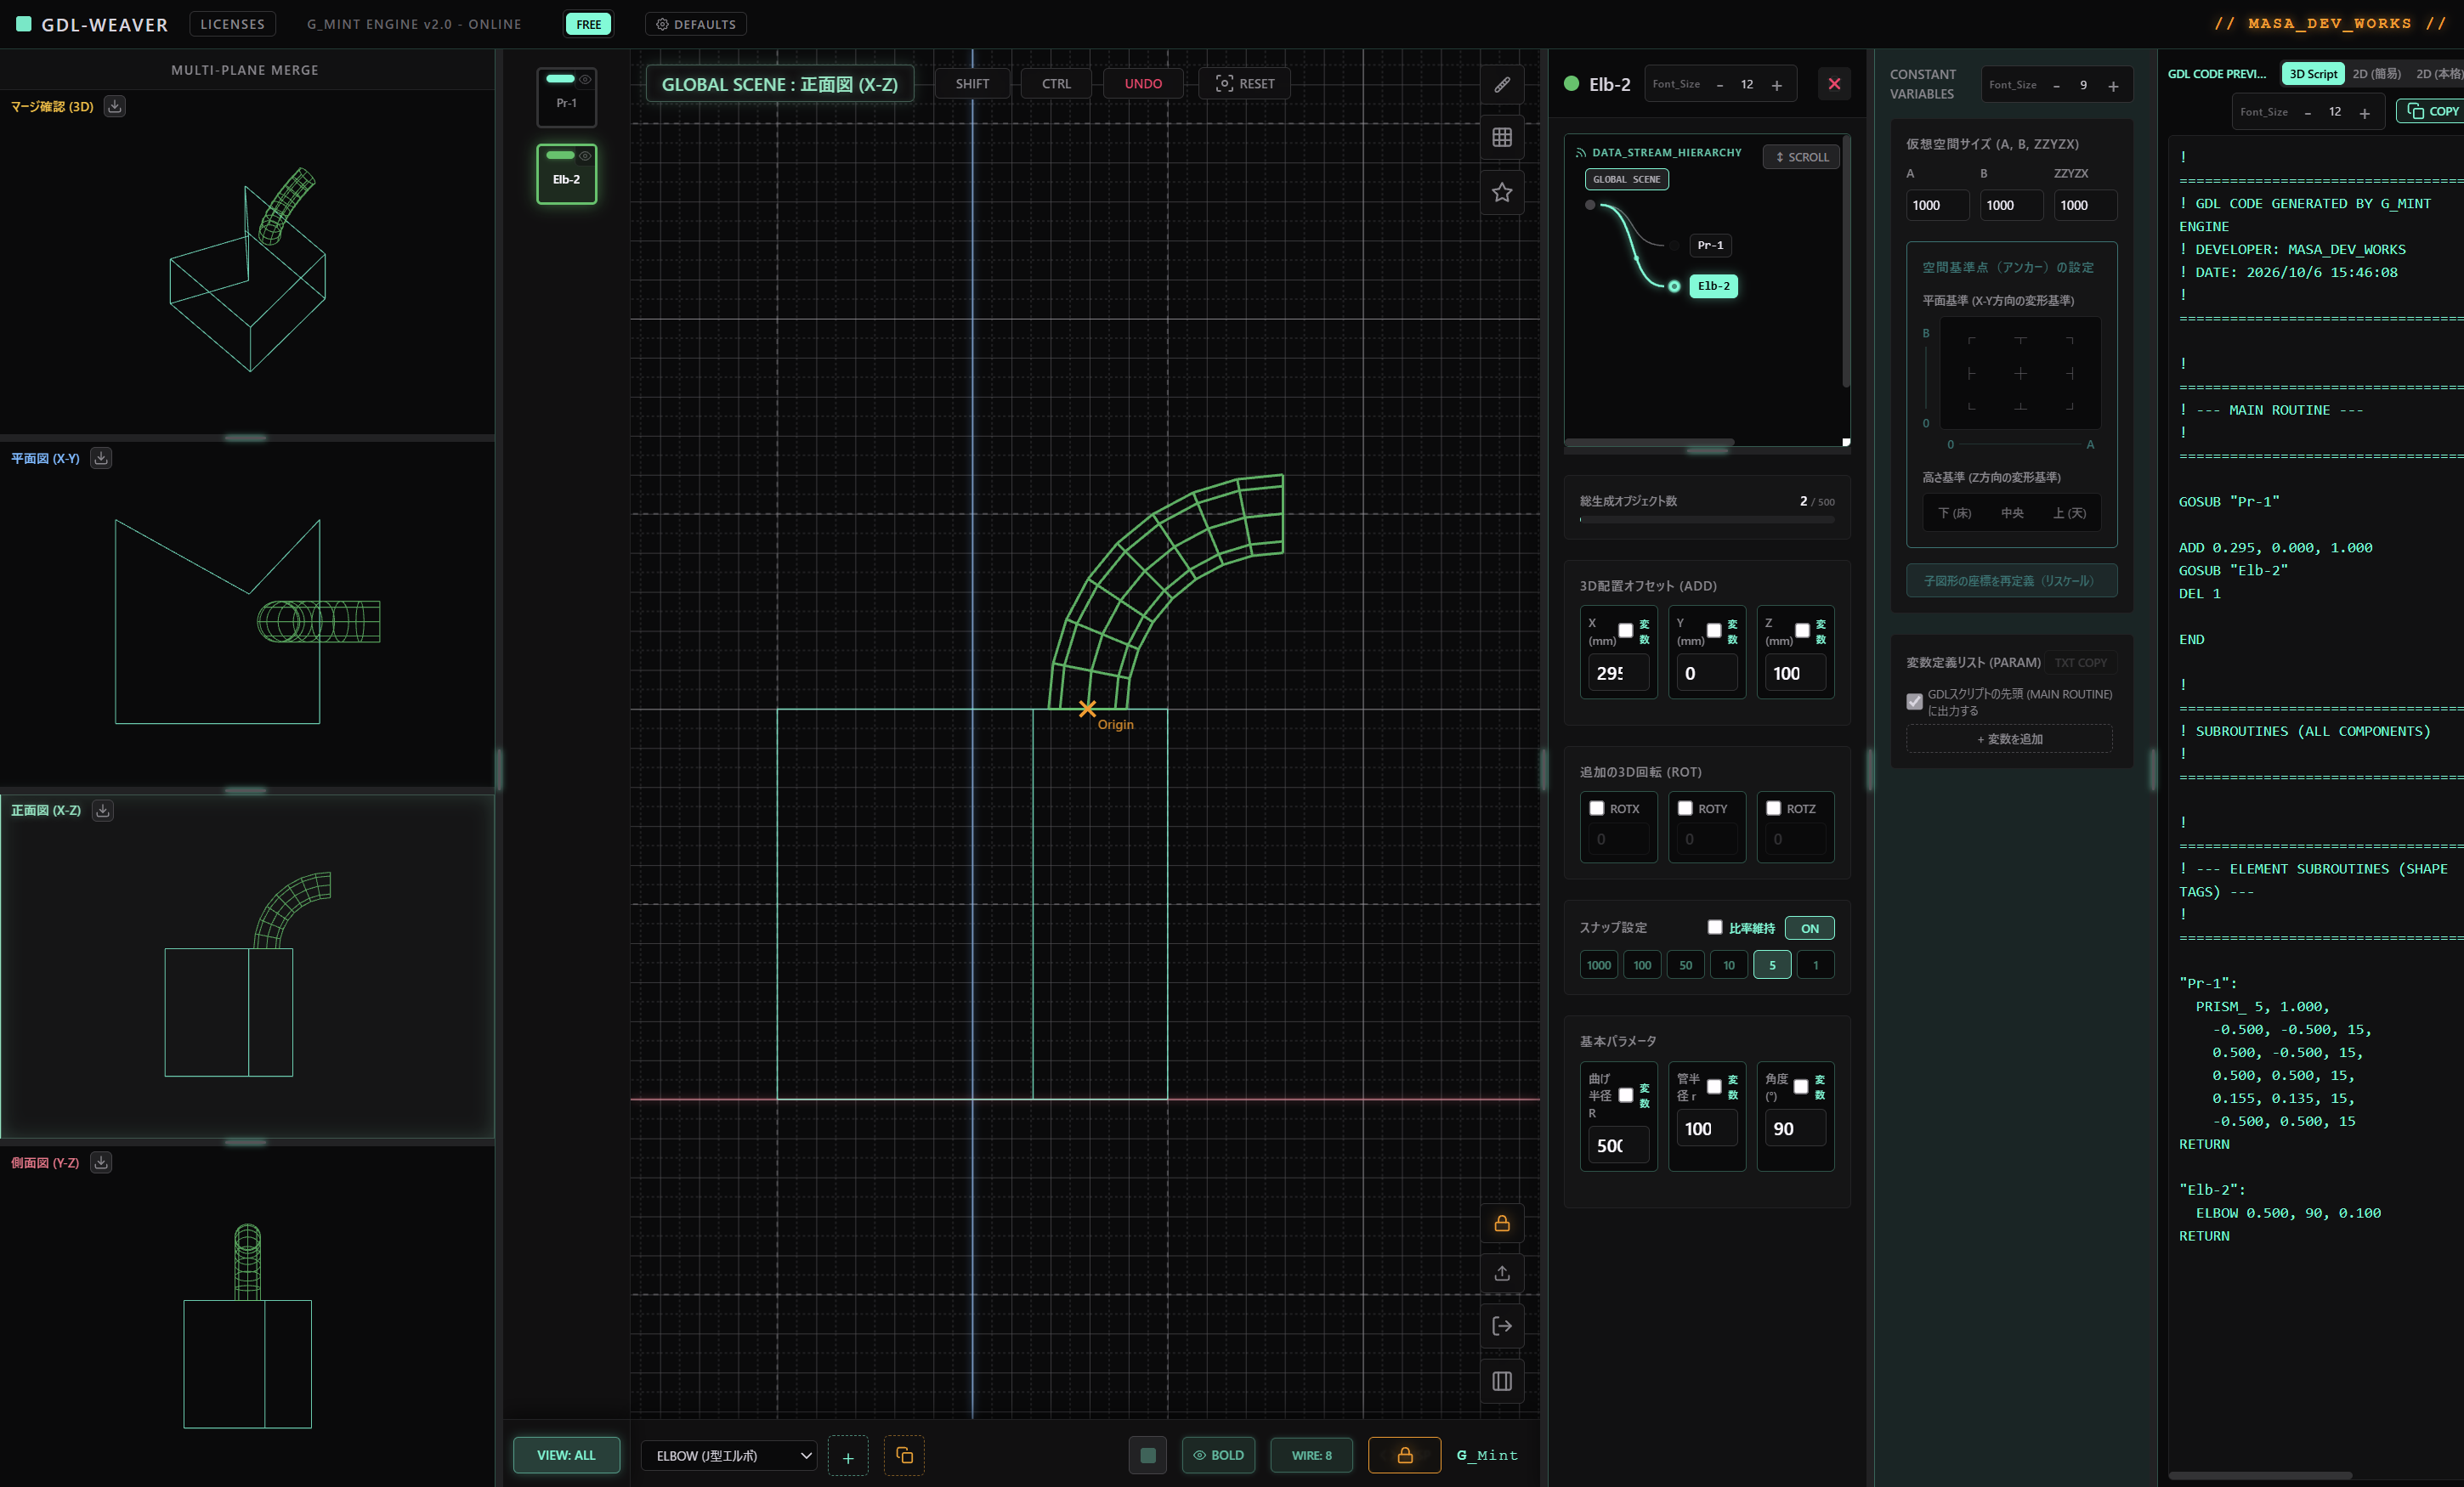Click the upload export icon
The height and width of the screenshot is (1487, 2464).
[1502, 1273]
